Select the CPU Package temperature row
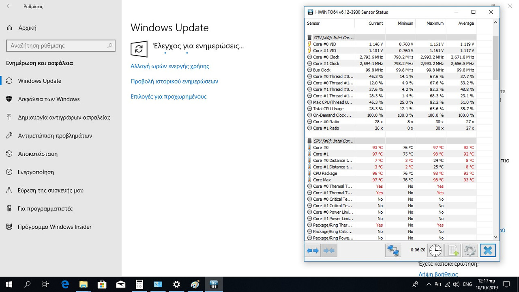Image resolution: width=519 pixels, height=292 pixels. click(391, 174)
